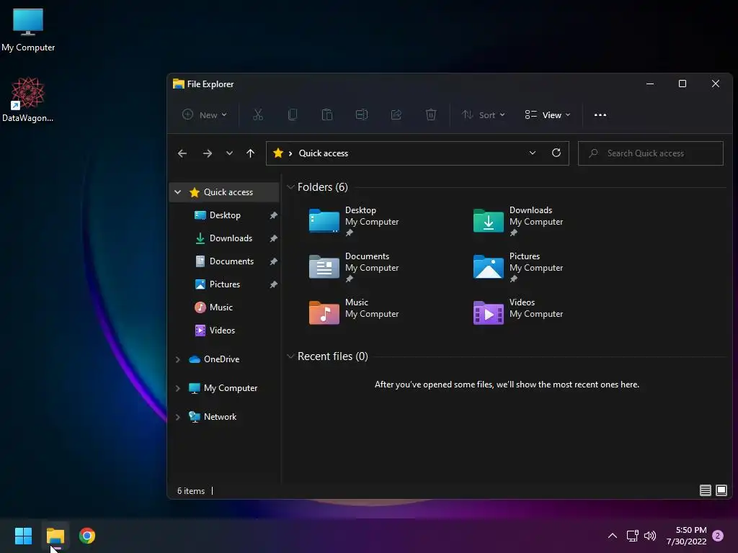738x553 pixels.
Task: Collapse the Folders (6) group
Action: point(290,187)
